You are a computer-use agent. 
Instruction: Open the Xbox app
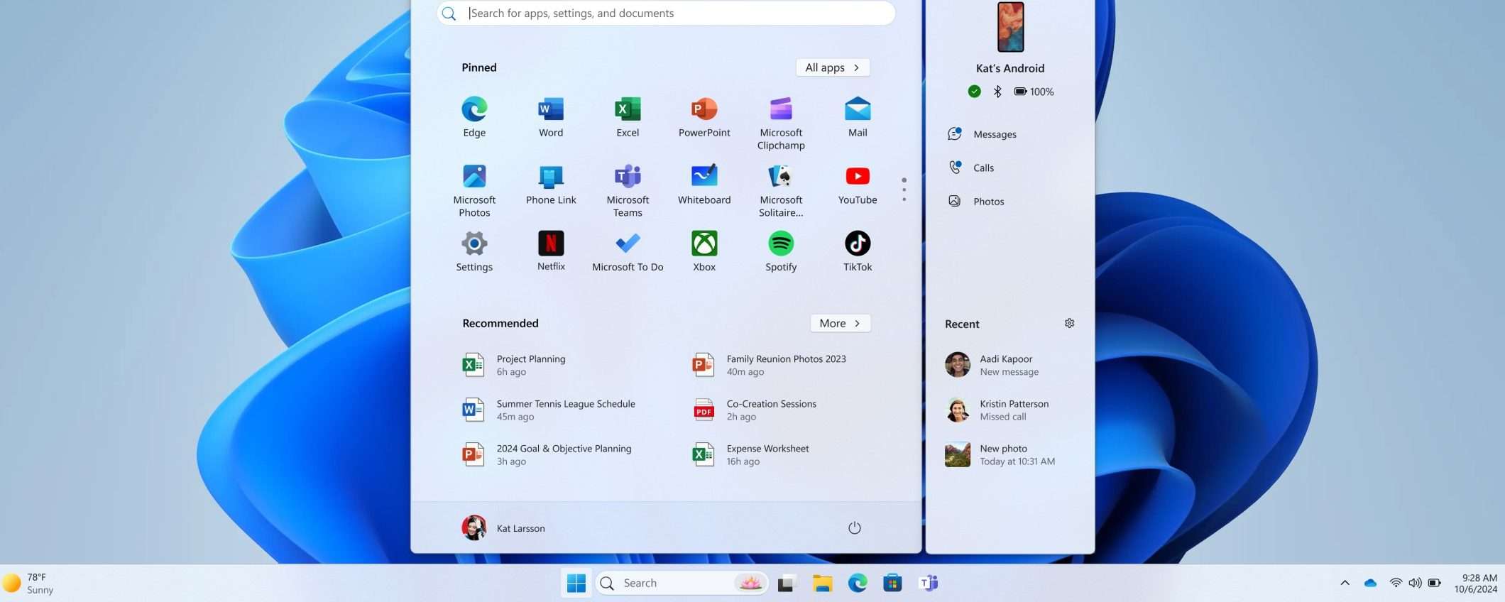[x=704, y=251]
